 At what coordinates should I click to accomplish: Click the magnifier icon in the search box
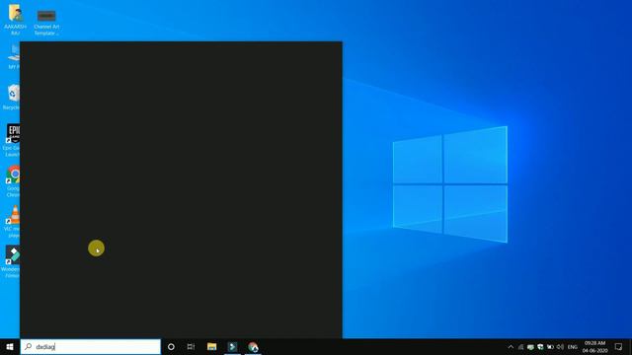pyautogui.click(x=29, y=346)
